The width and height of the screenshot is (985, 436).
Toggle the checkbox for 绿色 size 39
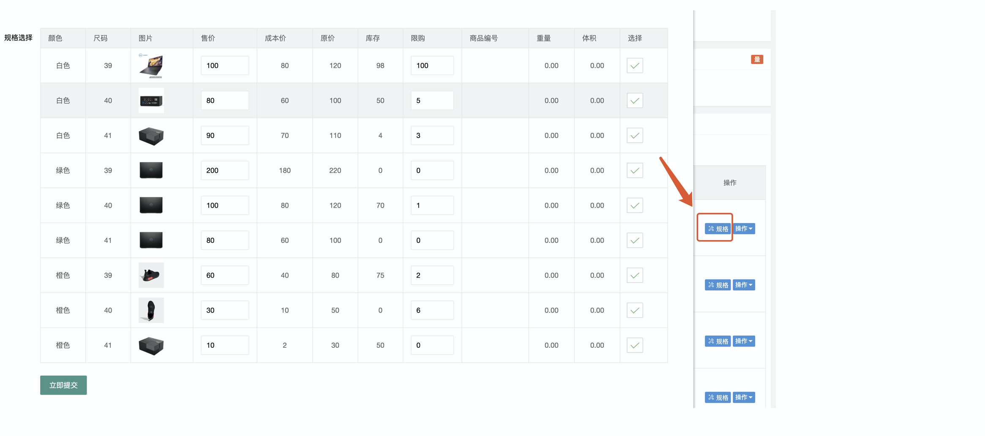(634, 171)
